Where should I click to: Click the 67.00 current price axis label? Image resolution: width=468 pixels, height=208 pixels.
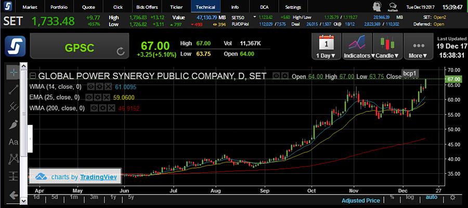click(453, 79)
